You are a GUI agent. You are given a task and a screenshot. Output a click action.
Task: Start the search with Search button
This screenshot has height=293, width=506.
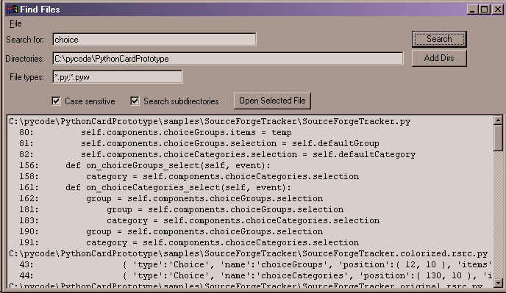(x=439, y=39)
